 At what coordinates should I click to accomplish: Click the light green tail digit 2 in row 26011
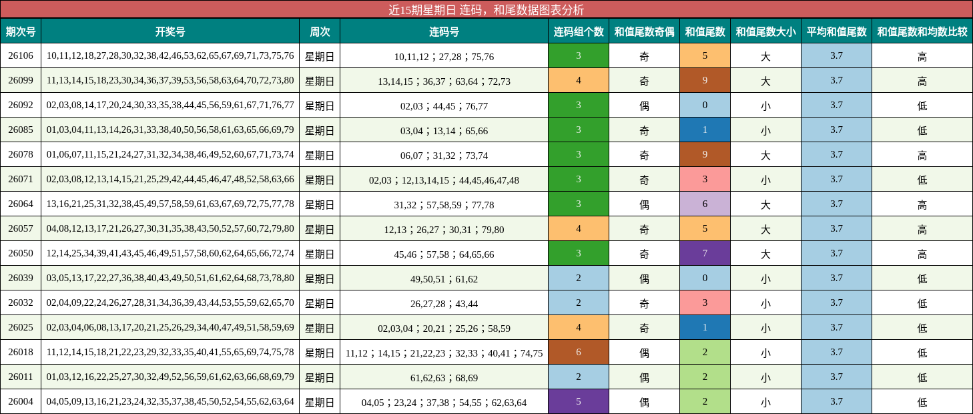pos(705,377)
